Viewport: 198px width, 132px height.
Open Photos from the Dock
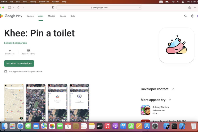(52, 126)
